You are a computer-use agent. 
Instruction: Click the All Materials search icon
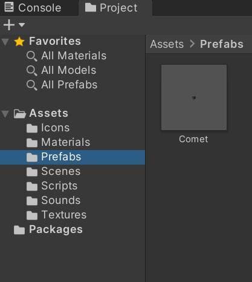point(32,56)
